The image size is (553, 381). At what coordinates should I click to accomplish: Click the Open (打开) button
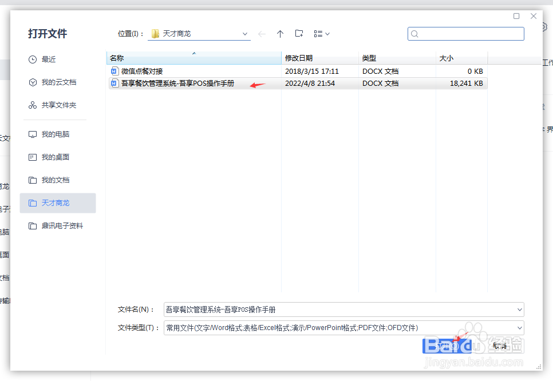[447, 346]
